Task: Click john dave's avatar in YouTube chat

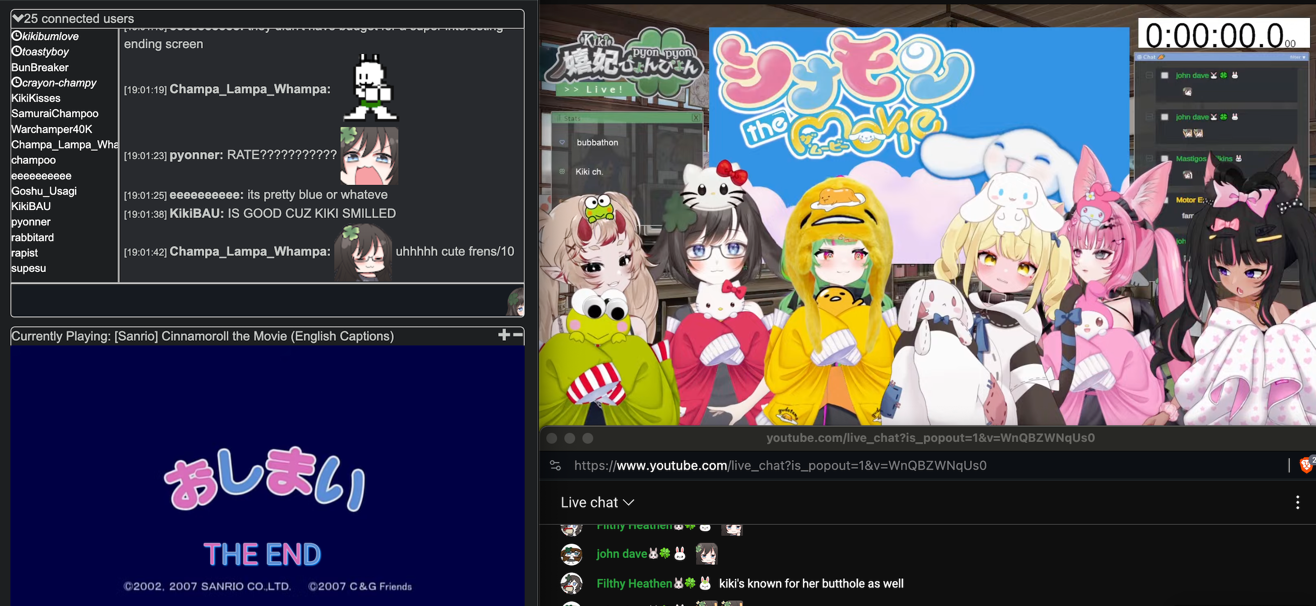Action: (571, 554)
